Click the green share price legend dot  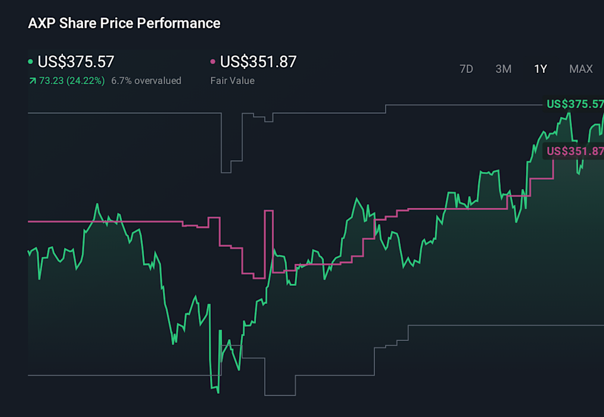pos(31,62)
